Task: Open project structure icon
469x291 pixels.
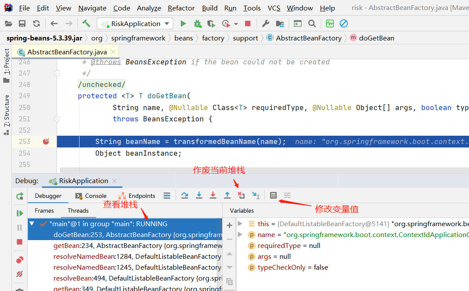Action: coord(280,23)
